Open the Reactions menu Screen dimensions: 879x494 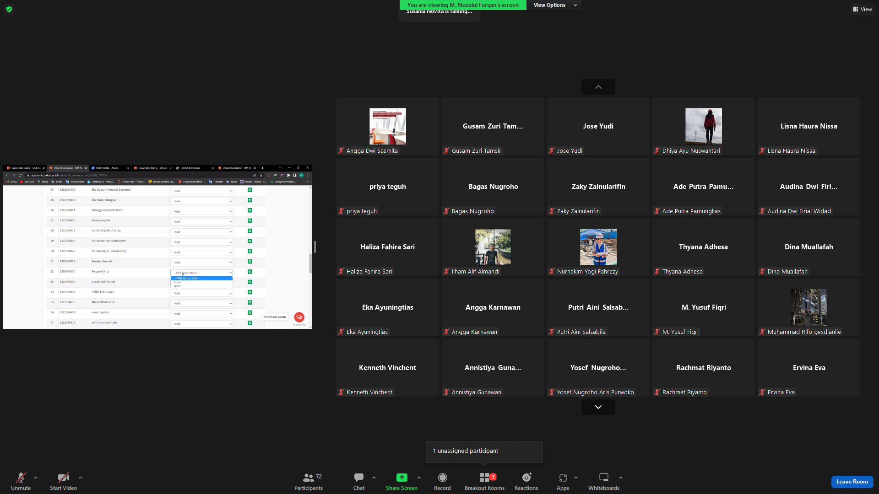click(x=526, y=481)
